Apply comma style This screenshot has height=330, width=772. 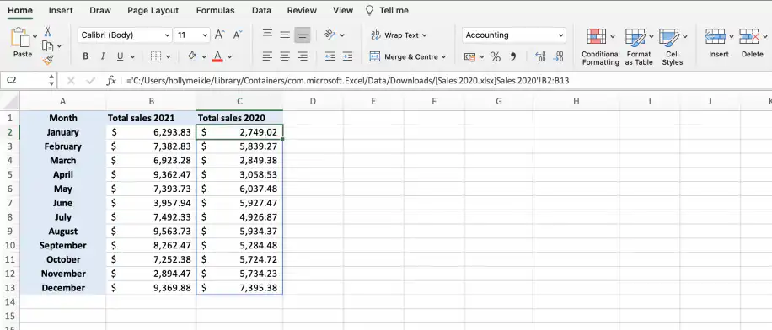coord(513,56)
